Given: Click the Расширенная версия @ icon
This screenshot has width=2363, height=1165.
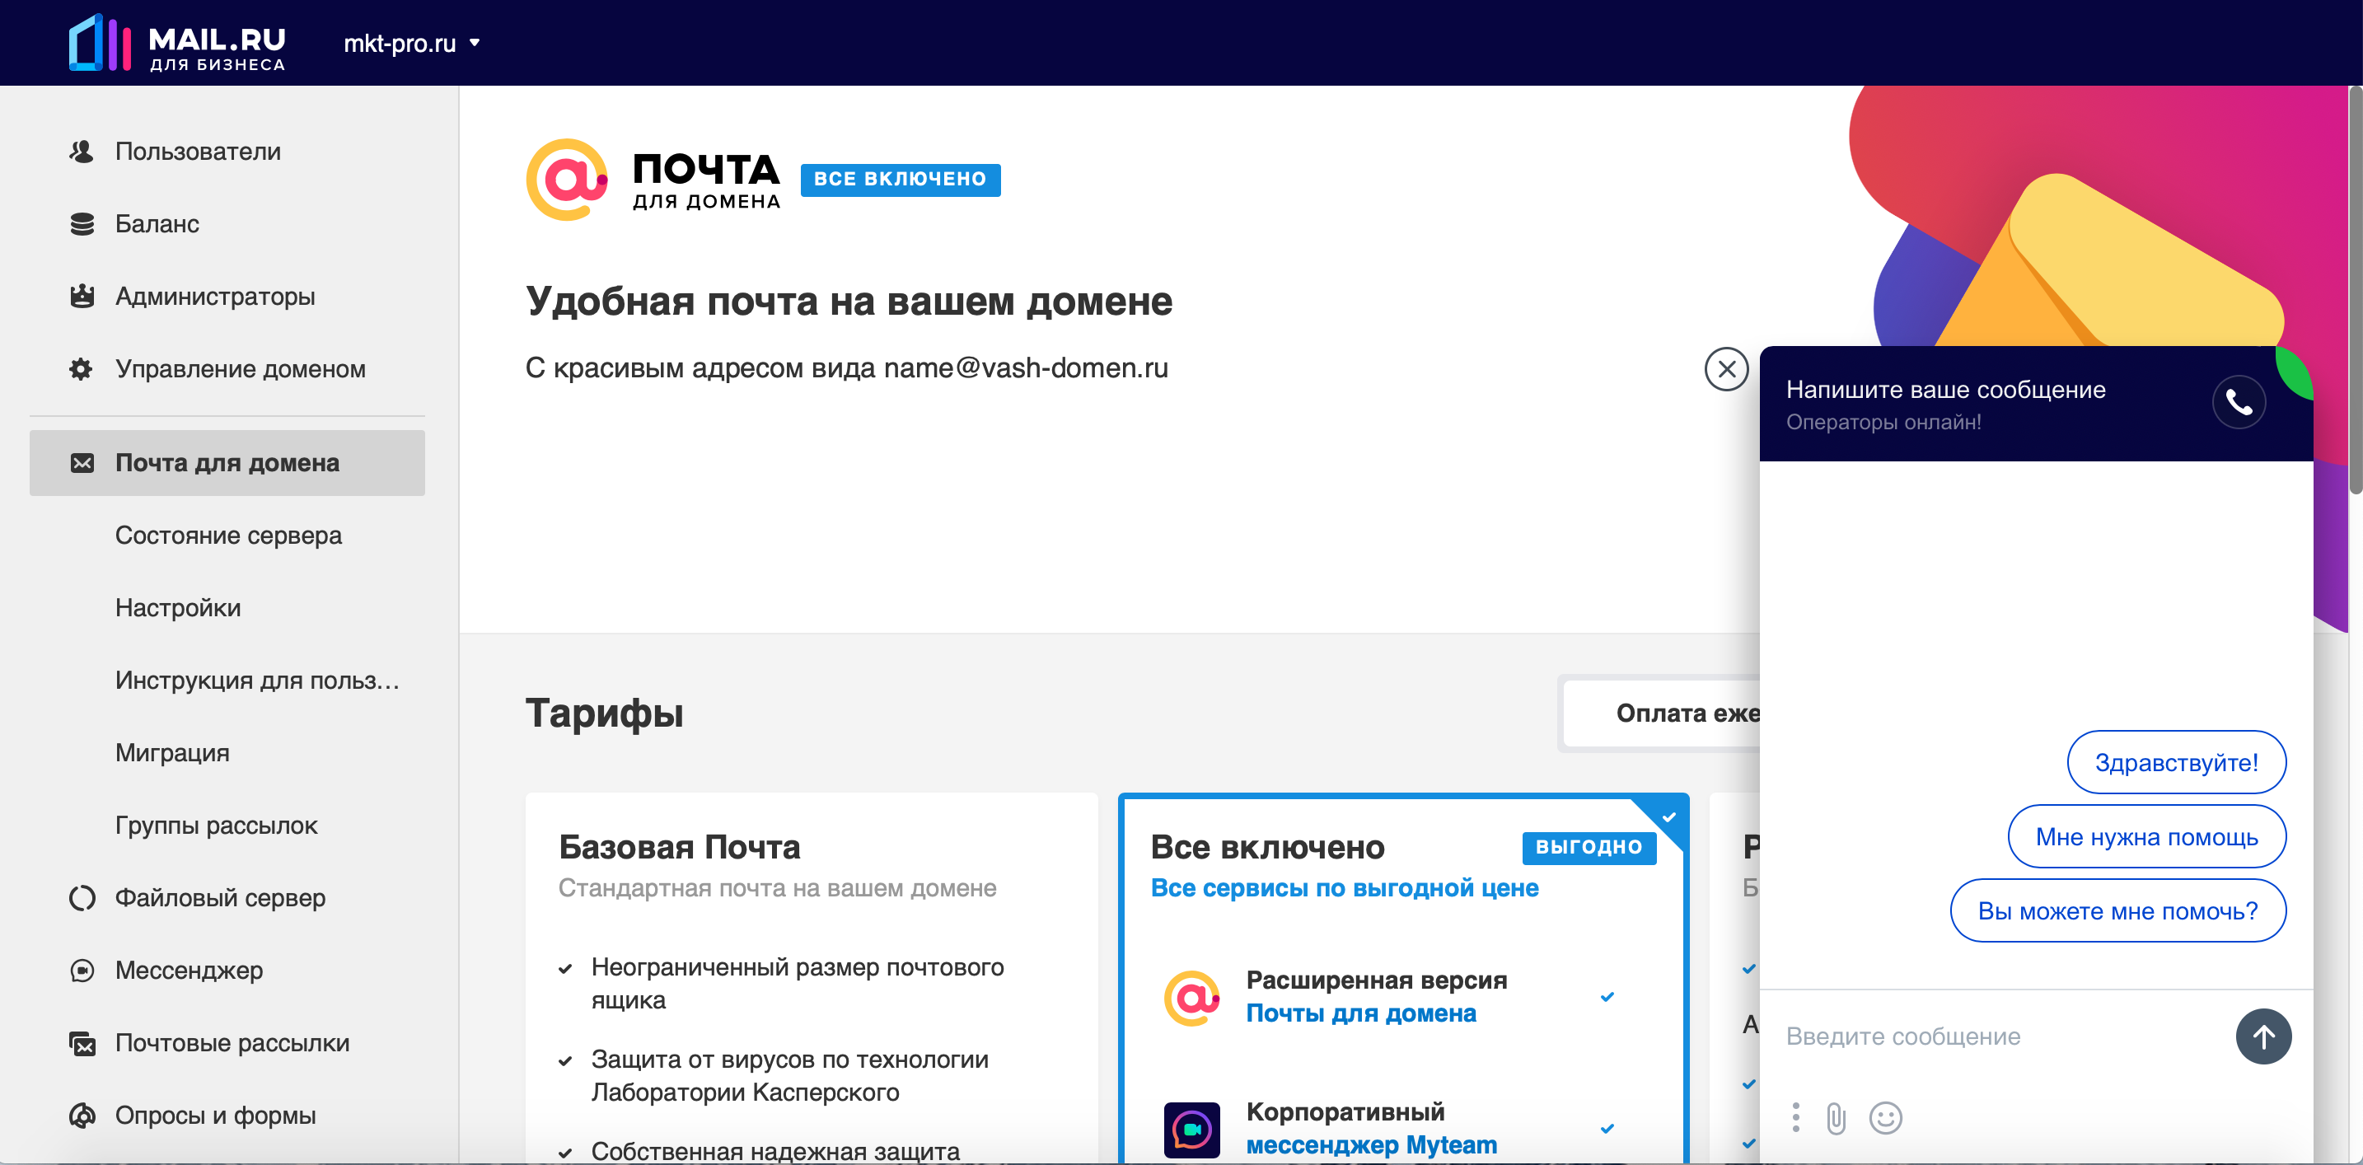Looking at the screenshot, I should (x=1191, y=998).
